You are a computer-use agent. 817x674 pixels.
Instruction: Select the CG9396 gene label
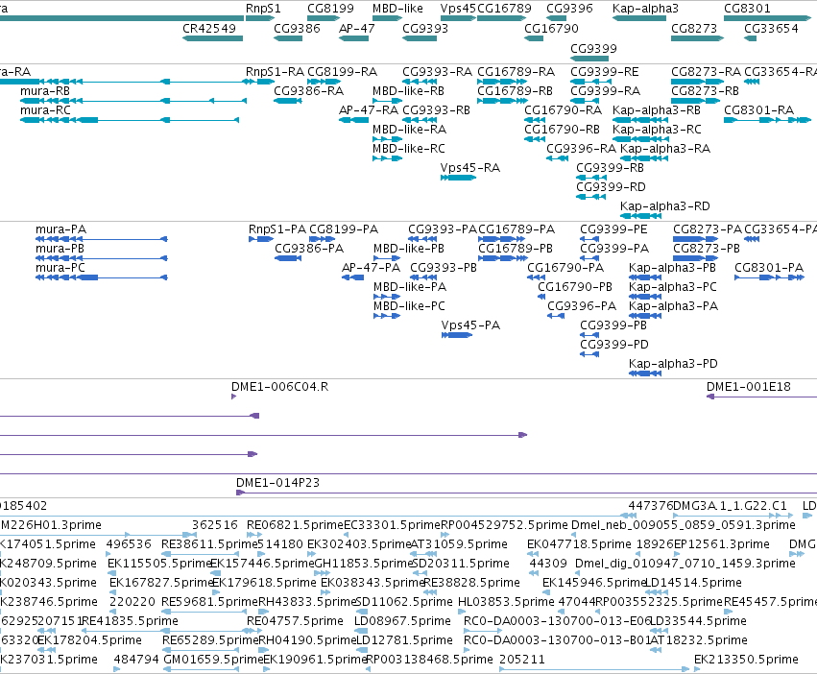coord(569,9)
